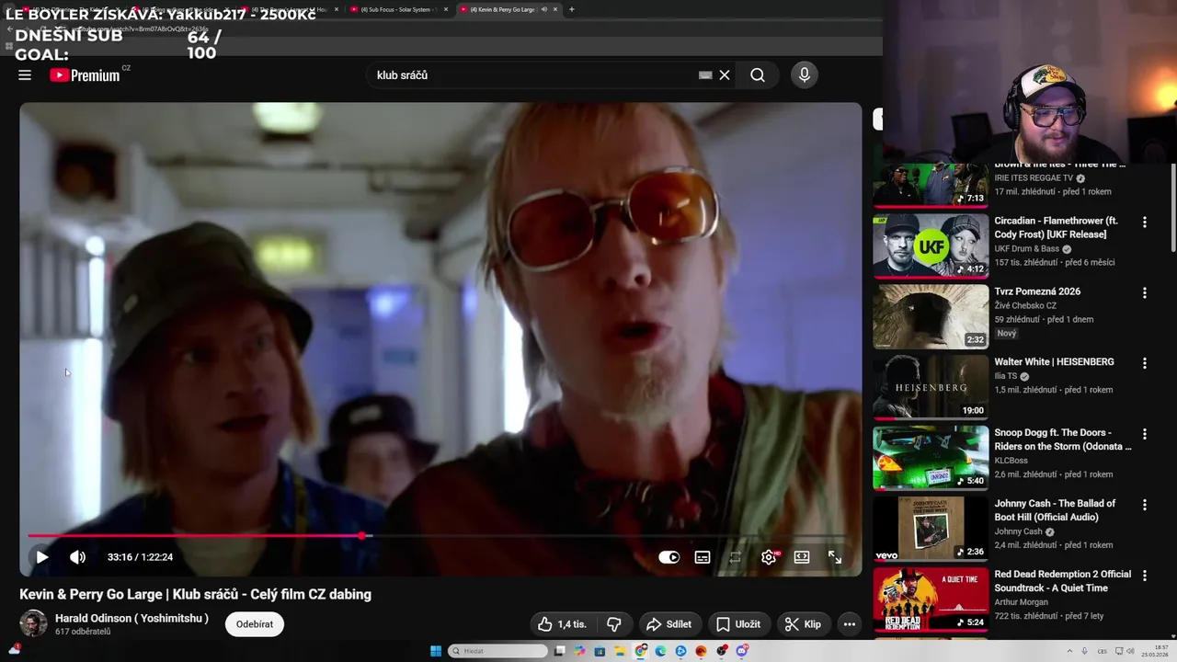Run search with the magnifier button
1177x662 pixels.
point(758,75)
